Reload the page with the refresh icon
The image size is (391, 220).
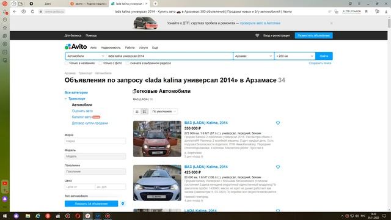point(32,12)
